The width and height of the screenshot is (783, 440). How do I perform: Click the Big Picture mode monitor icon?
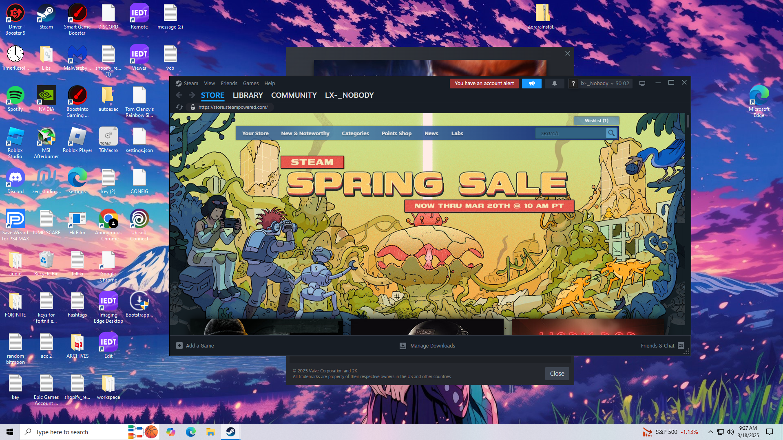(x=642, y=84)
